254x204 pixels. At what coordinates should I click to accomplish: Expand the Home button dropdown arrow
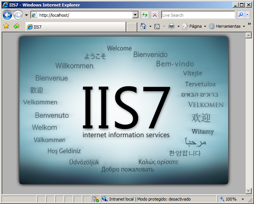[150, 26]
